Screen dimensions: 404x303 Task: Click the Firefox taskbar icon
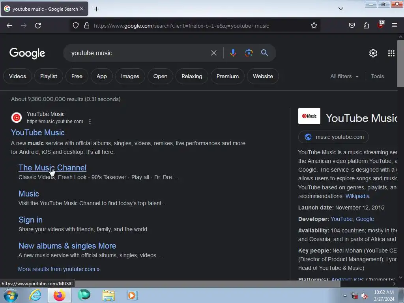pyautogui.click(x=59, y=295)
